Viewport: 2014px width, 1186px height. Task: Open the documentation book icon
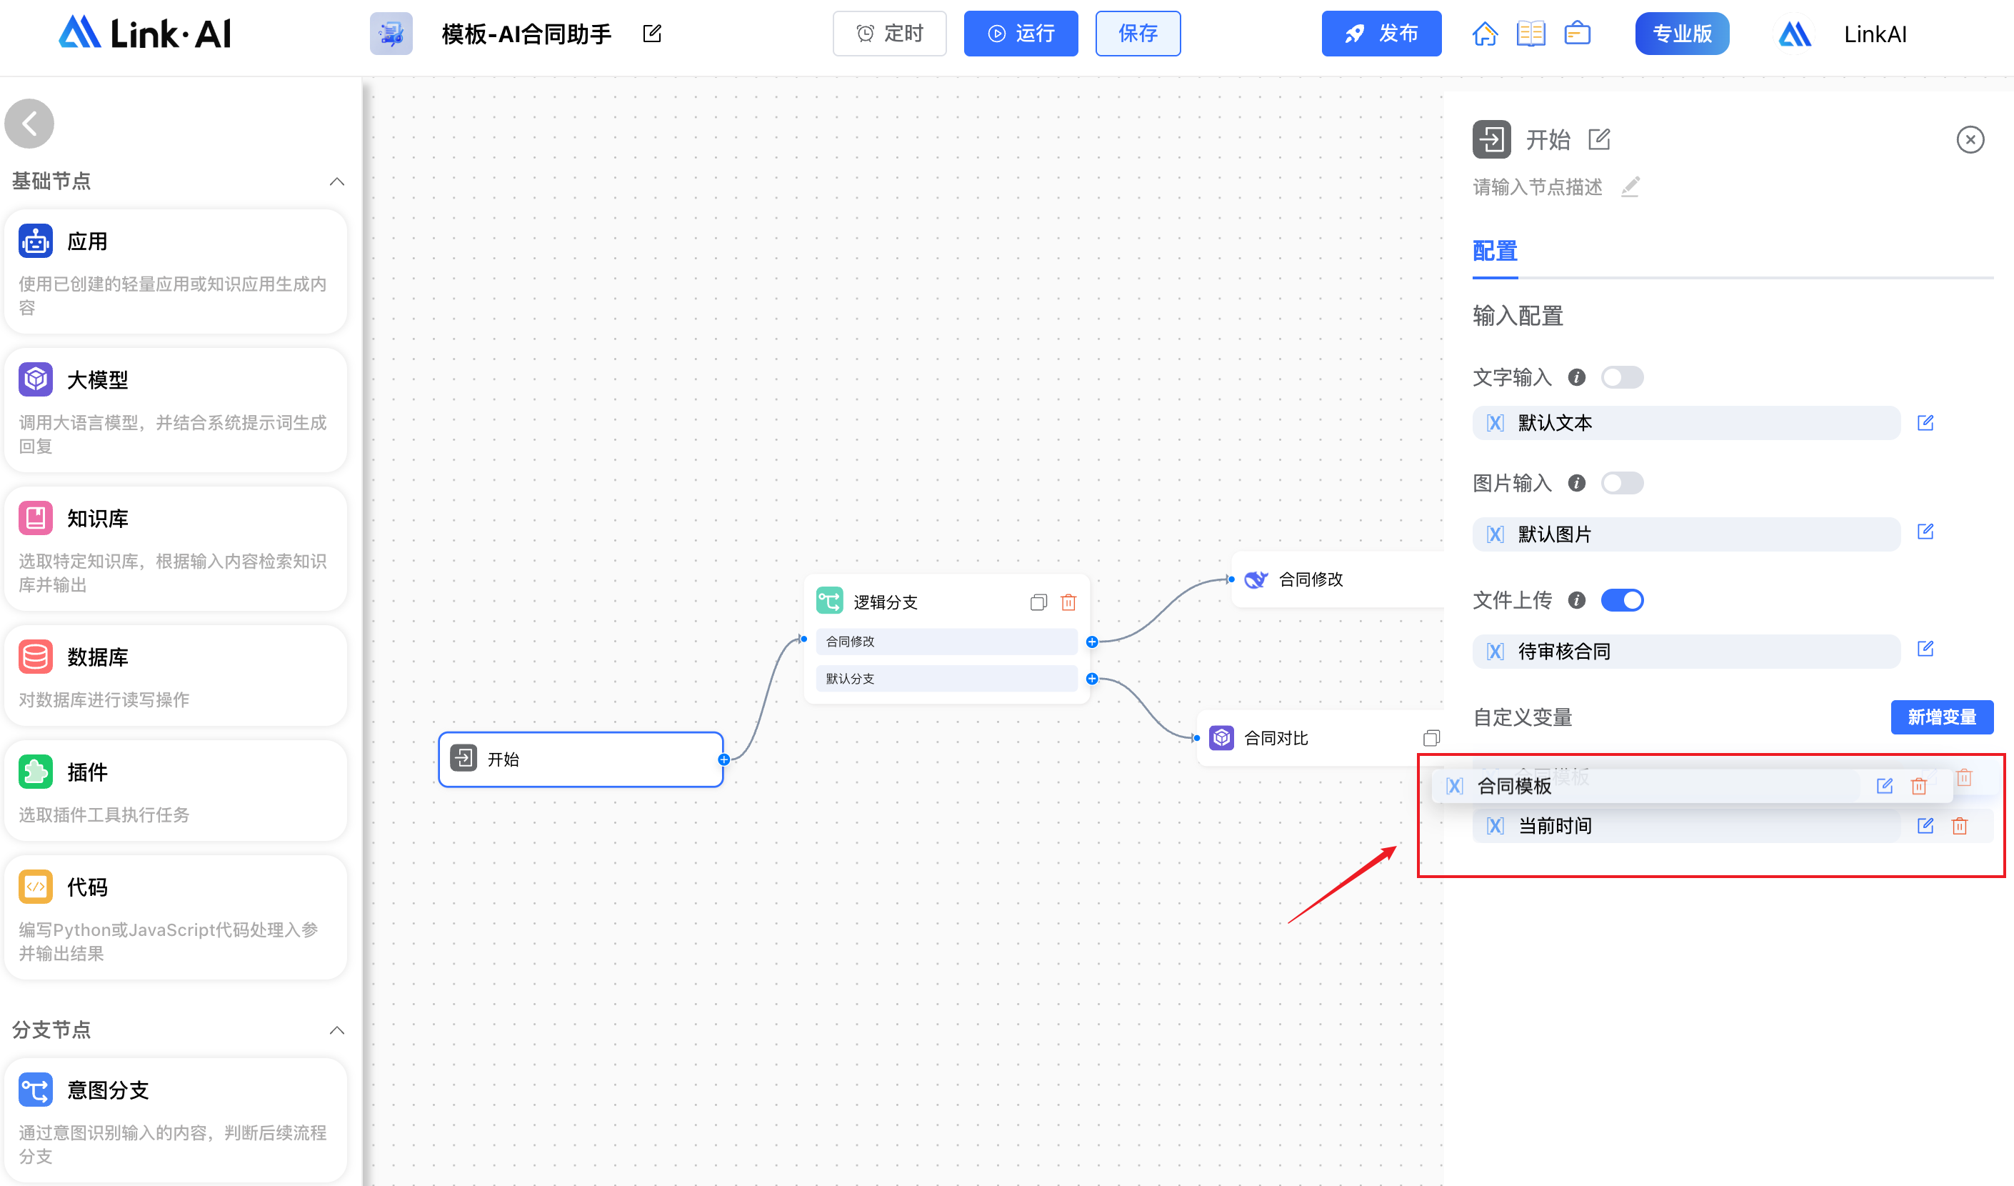(1530, 34)
